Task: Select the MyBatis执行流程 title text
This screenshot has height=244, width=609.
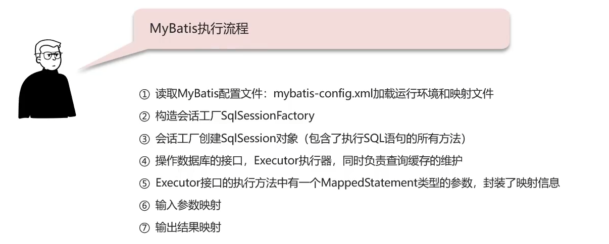Action: tap(199, 28)
